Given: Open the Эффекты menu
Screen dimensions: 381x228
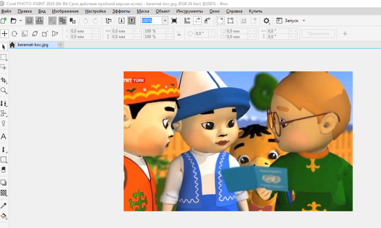Looking at the screenshot, I should [x=121, y=11].
